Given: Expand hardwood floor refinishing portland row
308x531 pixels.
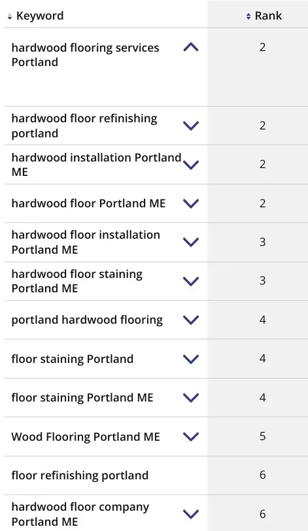Looking at the screenshot, I should click(191, 126).
